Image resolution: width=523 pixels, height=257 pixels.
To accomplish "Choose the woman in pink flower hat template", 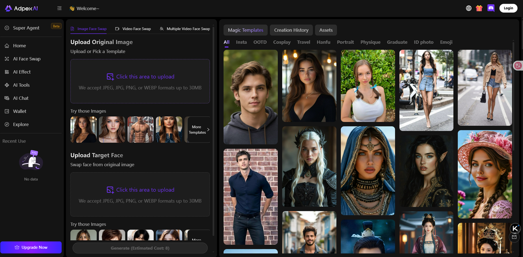I will [485, 174].
